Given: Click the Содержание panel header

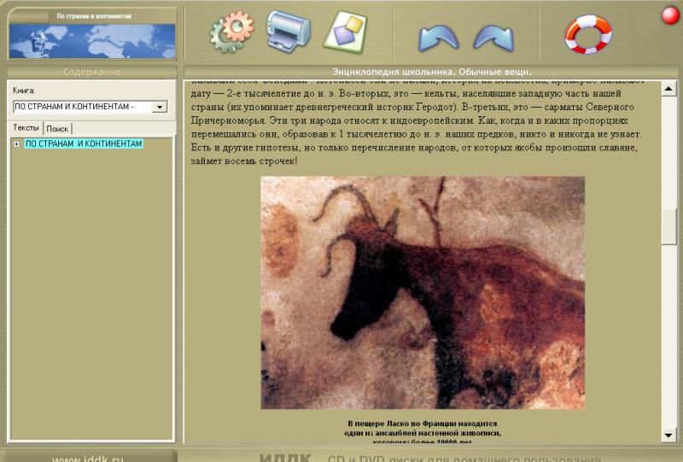Looking at the screenshot, I should coord(91,72).
